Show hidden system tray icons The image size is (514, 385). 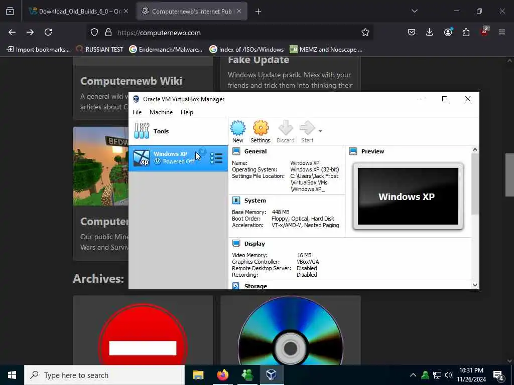tap(413, 375)
